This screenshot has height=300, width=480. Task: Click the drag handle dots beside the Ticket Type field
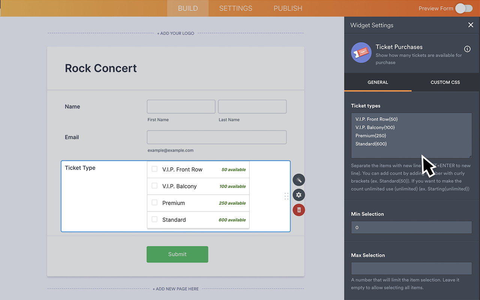point(286,196)
